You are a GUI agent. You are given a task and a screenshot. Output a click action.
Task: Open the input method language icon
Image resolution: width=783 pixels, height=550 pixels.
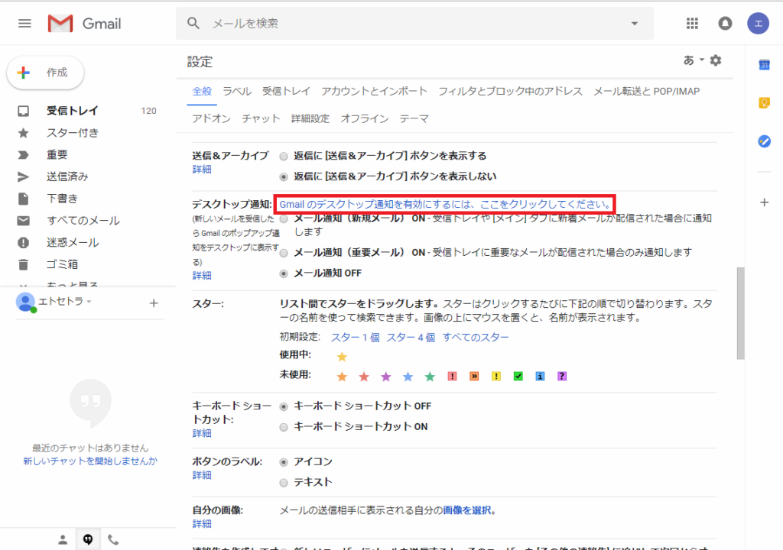(x=690, y=60)
